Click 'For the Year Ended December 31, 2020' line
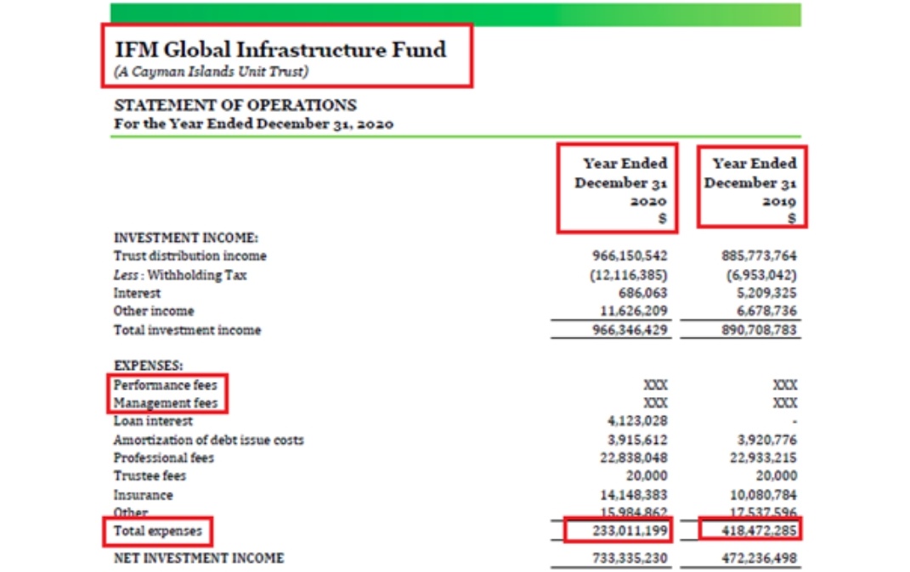 [253, 124]
